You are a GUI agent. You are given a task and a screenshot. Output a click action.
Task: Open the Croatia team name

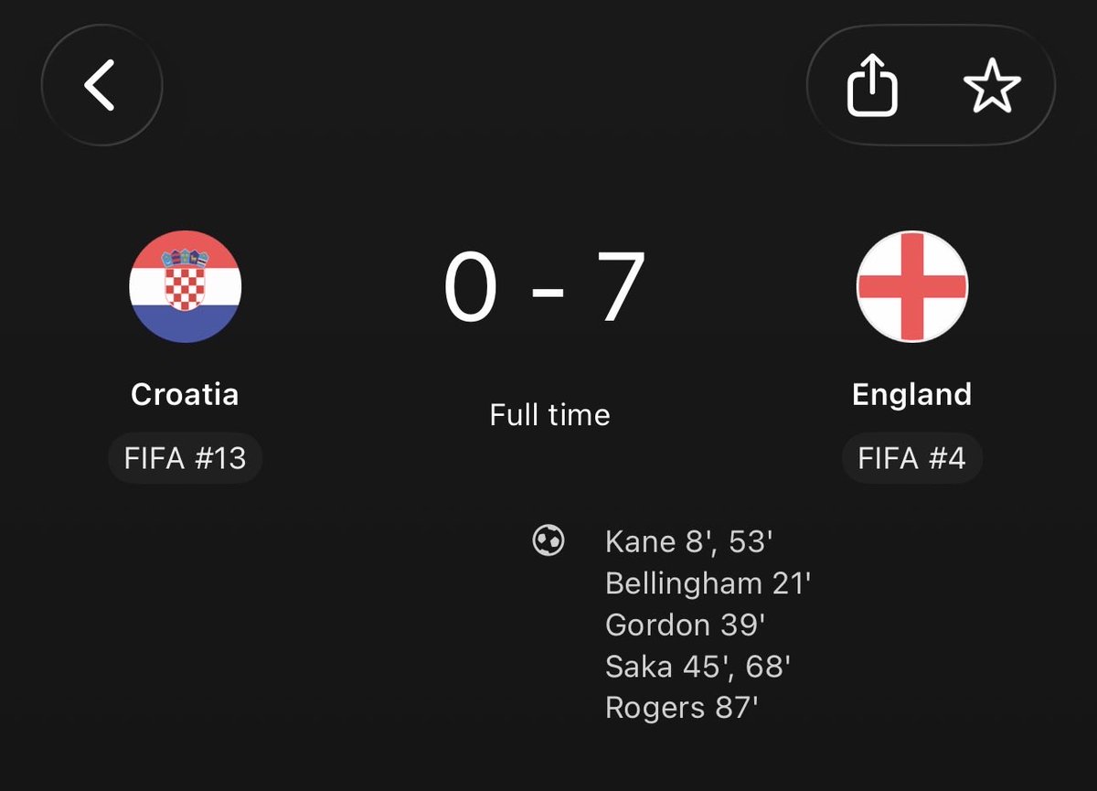click(x=185, y=394)
